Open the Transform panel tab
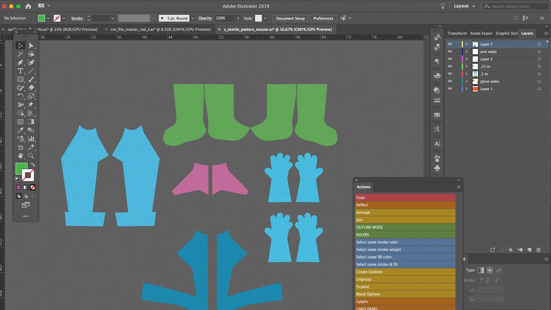The width and height of the screenshot is (551, 310). click(x=457, y=33)
